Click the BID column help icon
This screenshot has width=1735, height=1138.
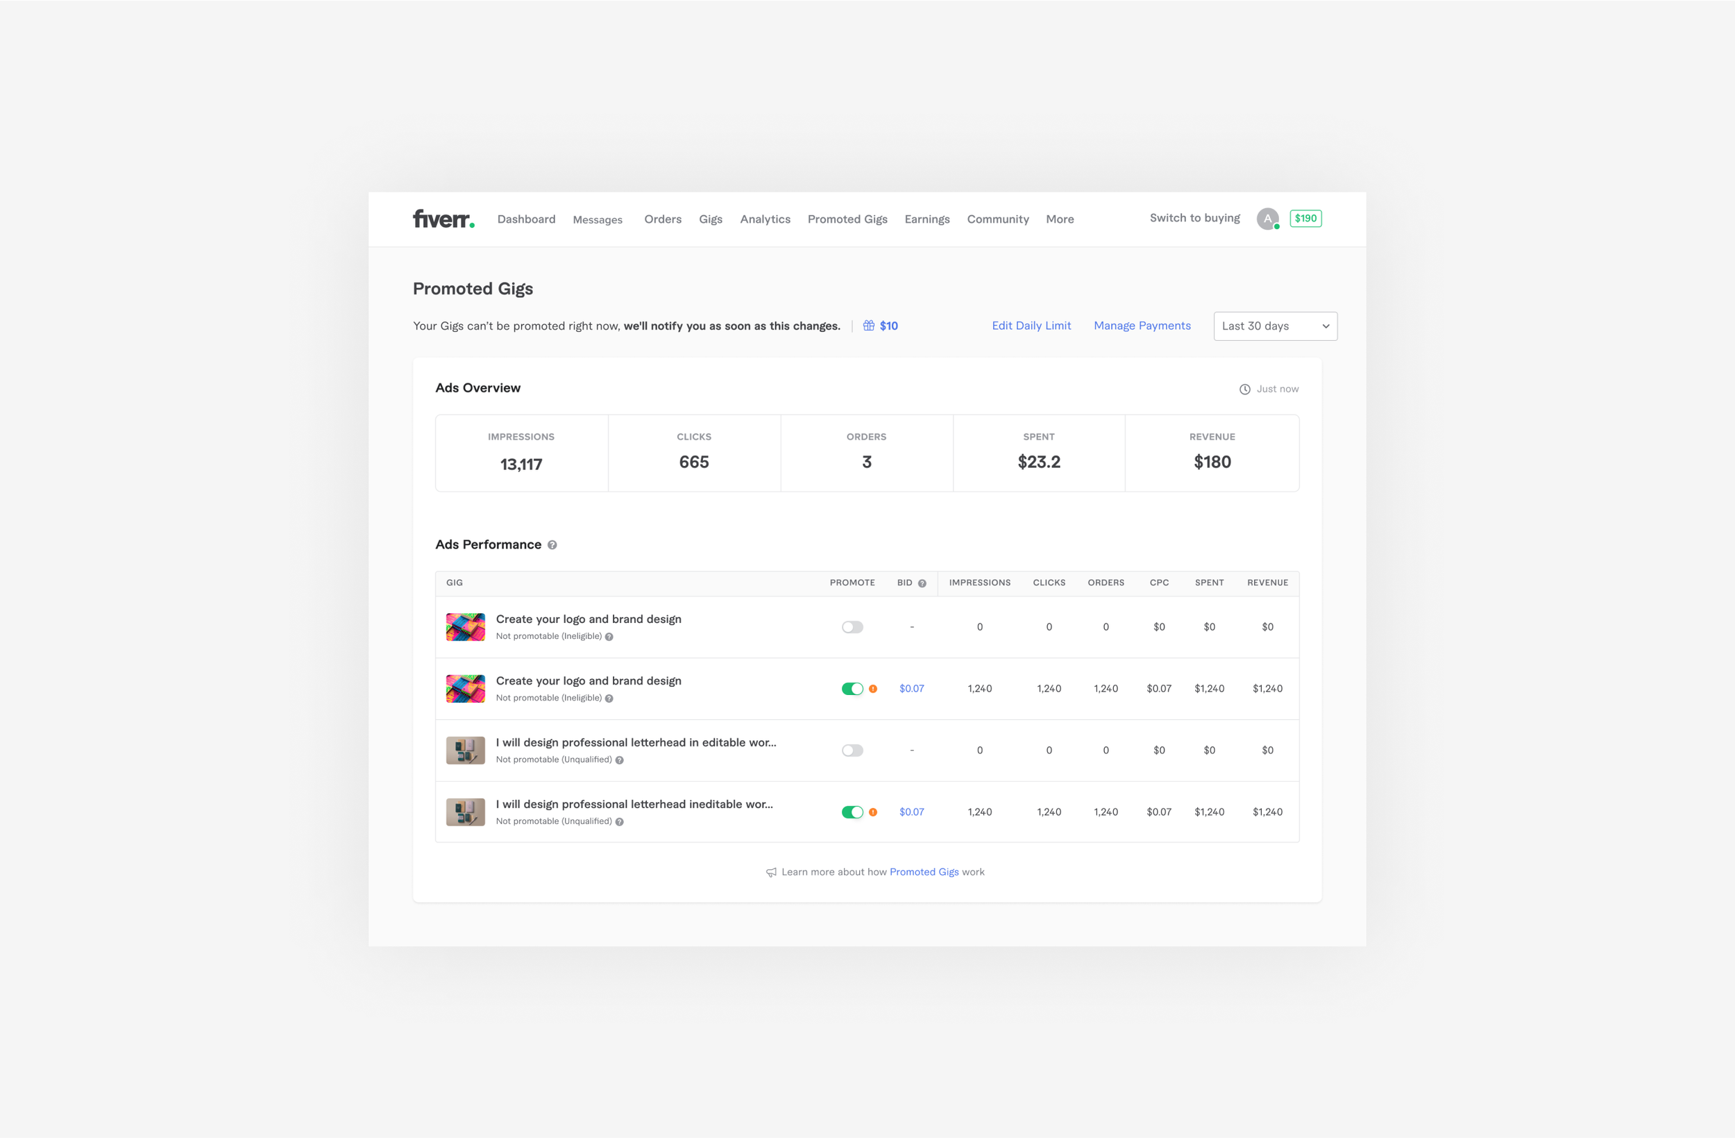[x=922, y=583]
